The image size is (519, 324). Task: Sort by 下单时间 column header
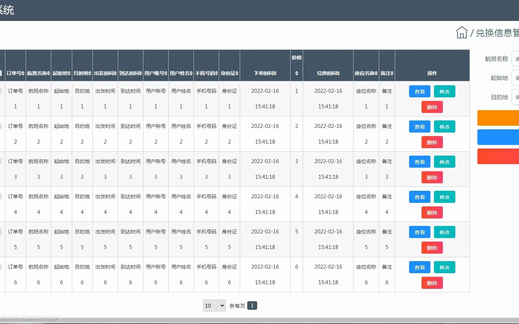(265, 73)
